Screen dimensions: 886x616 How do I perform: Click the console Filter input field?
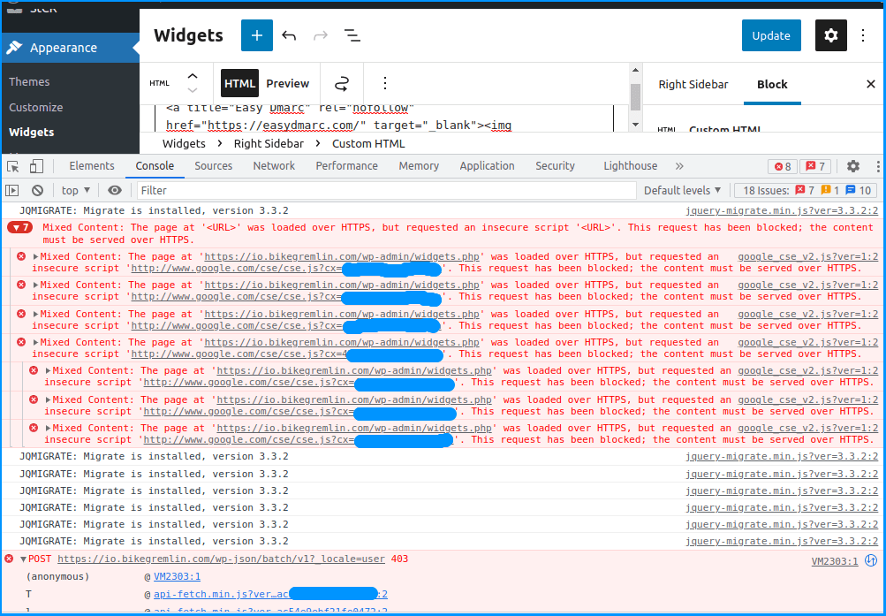386,190
